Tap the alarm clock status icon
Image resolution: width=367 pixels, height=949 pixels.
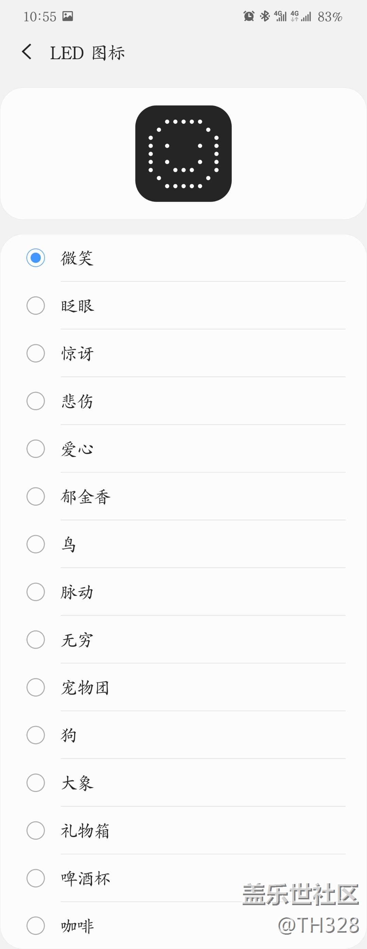coord(249,16)
